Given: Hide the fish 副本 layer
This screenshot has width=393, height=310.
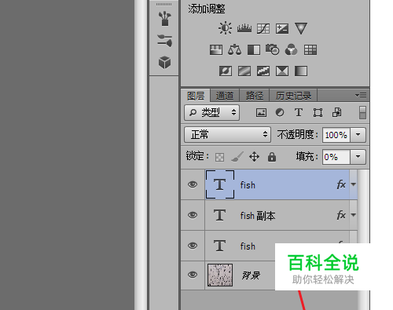Looking at the screenshot, I should (x=193, y=215).
